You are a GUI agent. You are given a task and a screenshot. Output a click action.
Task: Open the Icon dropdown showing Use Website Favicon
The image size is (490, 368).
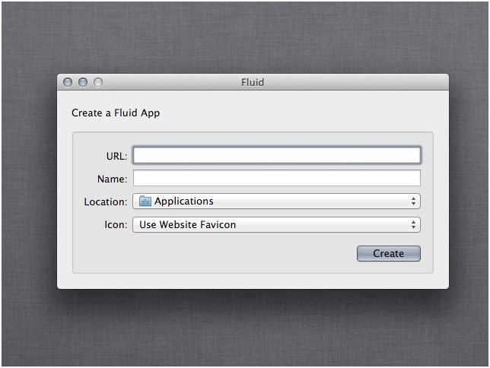coord(276,225)
